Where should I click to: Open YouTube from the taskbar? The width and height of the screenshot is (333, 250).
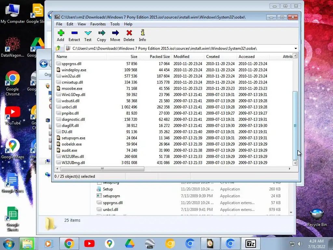click(x=89, y=243)
